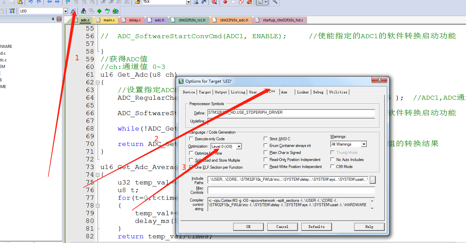Uncheck One ELF Section per Function
Image resolution: width=466 pixels, height=243 pixels.
coord(191,167)
